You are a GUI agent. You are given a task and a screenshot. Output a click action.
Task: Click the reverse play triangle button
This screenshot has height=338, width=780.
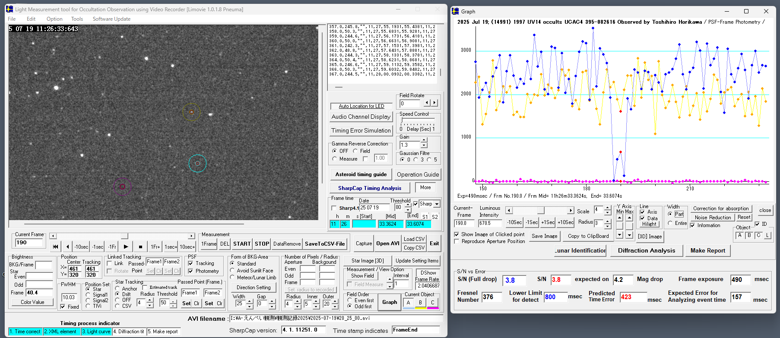[x=68, y=247]
